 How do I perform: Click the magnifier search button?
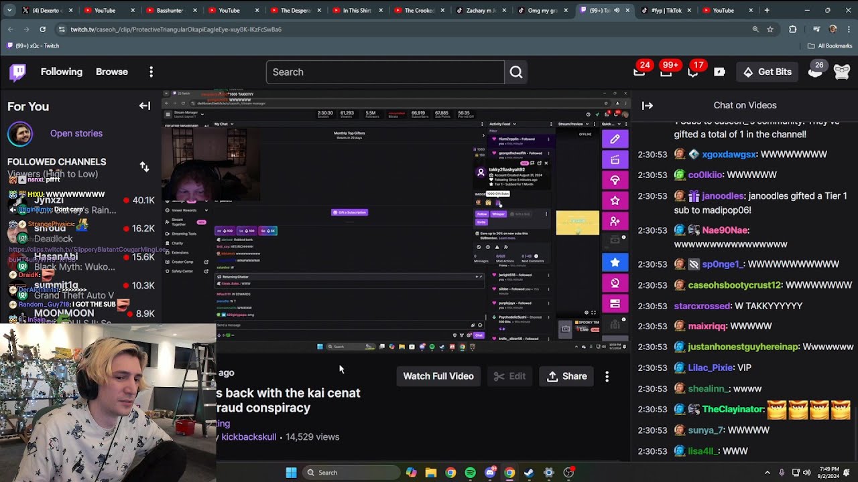point(515,72)
